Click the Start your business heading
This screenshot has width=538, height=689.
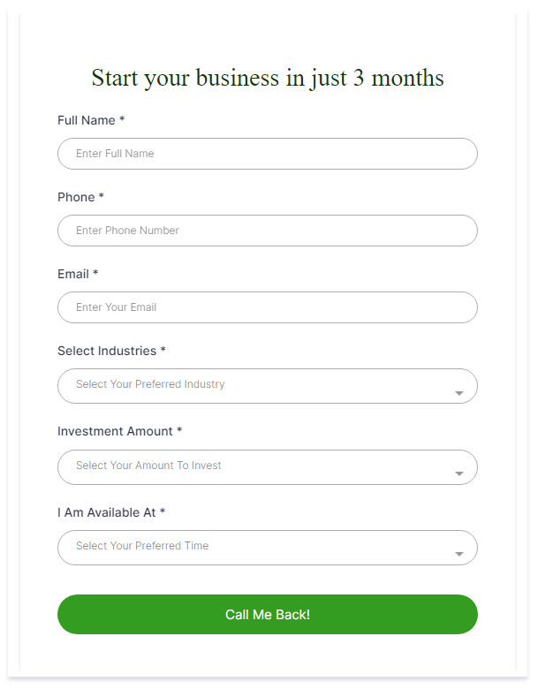[268, 79]
